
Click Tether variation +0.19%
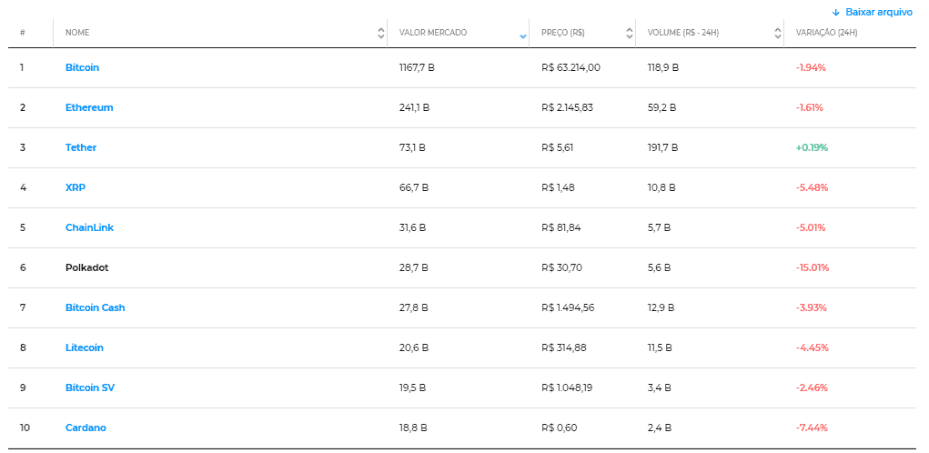(x=812, y=147)
